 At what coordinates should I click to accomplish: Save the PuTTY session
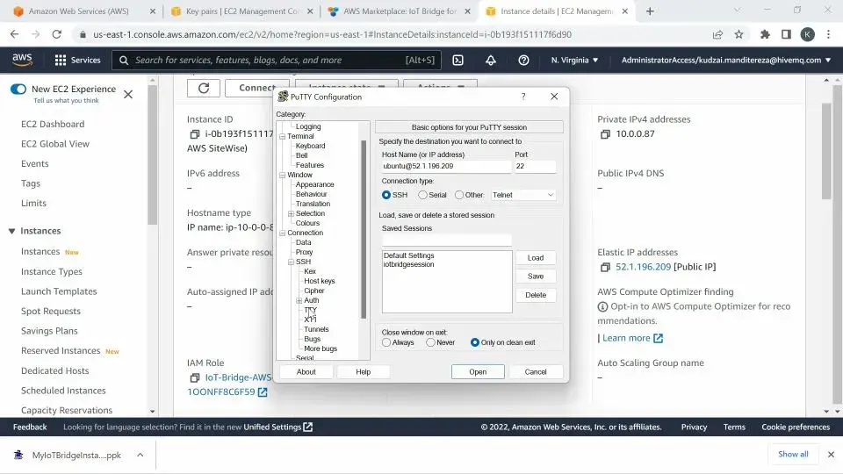coord(536,276)
